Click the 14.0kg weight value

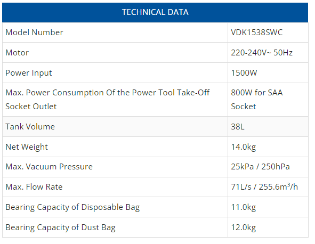coord(243,147)
